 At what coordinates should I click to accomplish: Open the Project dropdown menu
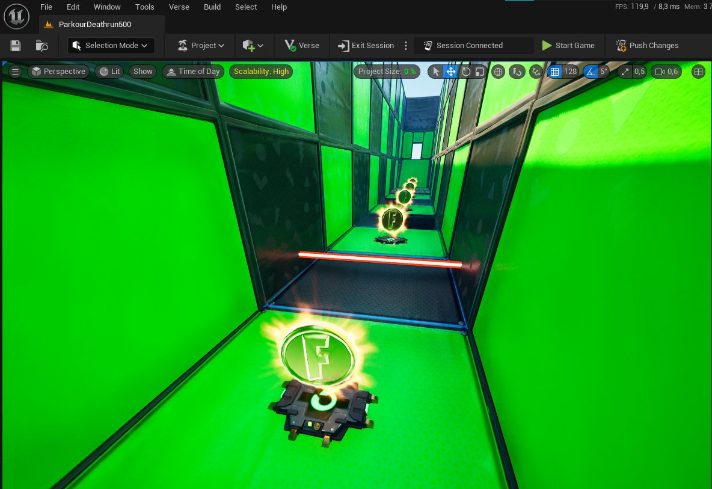pos(201,45)
